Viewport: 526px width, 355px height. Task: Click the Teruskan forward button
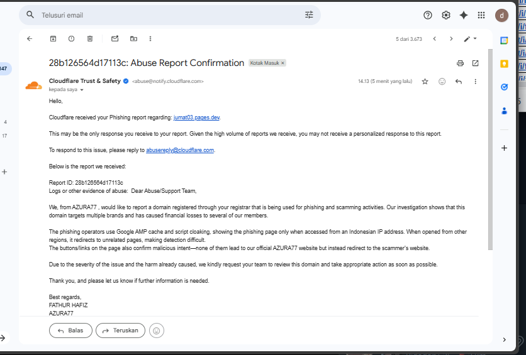tap(120, 330)
